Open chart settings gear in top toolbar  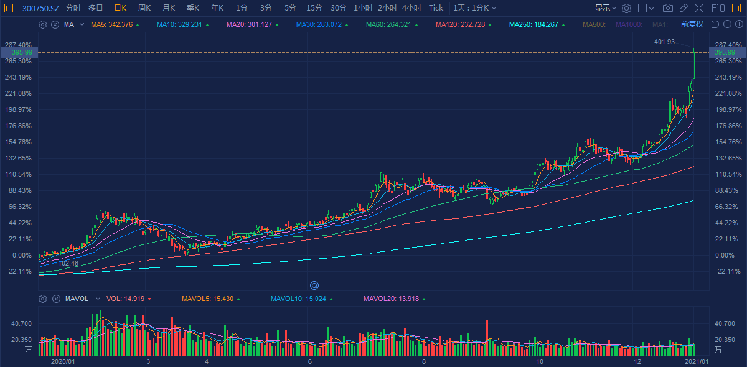(x=626, y=8)
